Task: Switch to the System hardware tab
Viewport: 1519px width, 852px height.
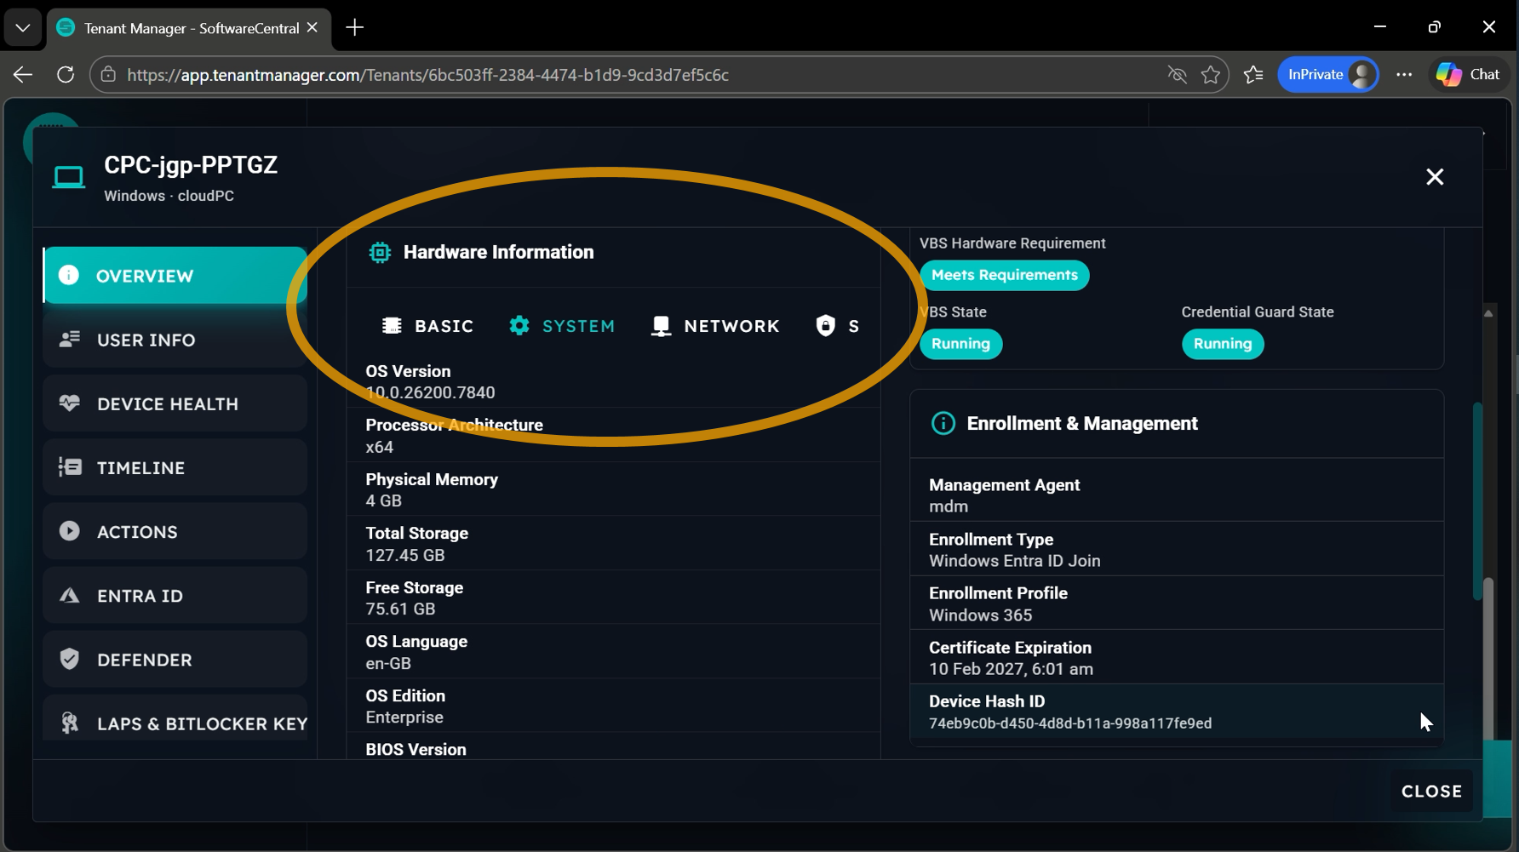Action: coord(562,326)
